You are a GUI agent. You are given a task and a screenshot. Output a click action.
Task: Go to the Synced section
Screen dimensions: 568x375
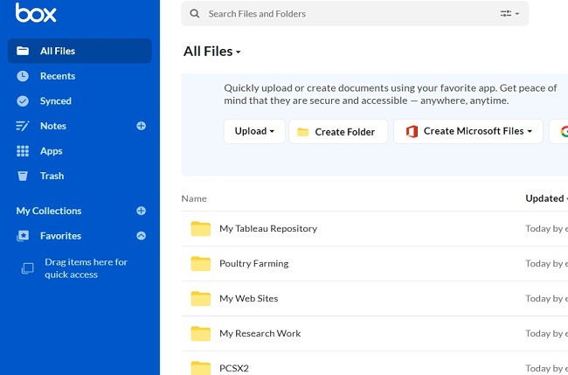[x=55, y=101]
